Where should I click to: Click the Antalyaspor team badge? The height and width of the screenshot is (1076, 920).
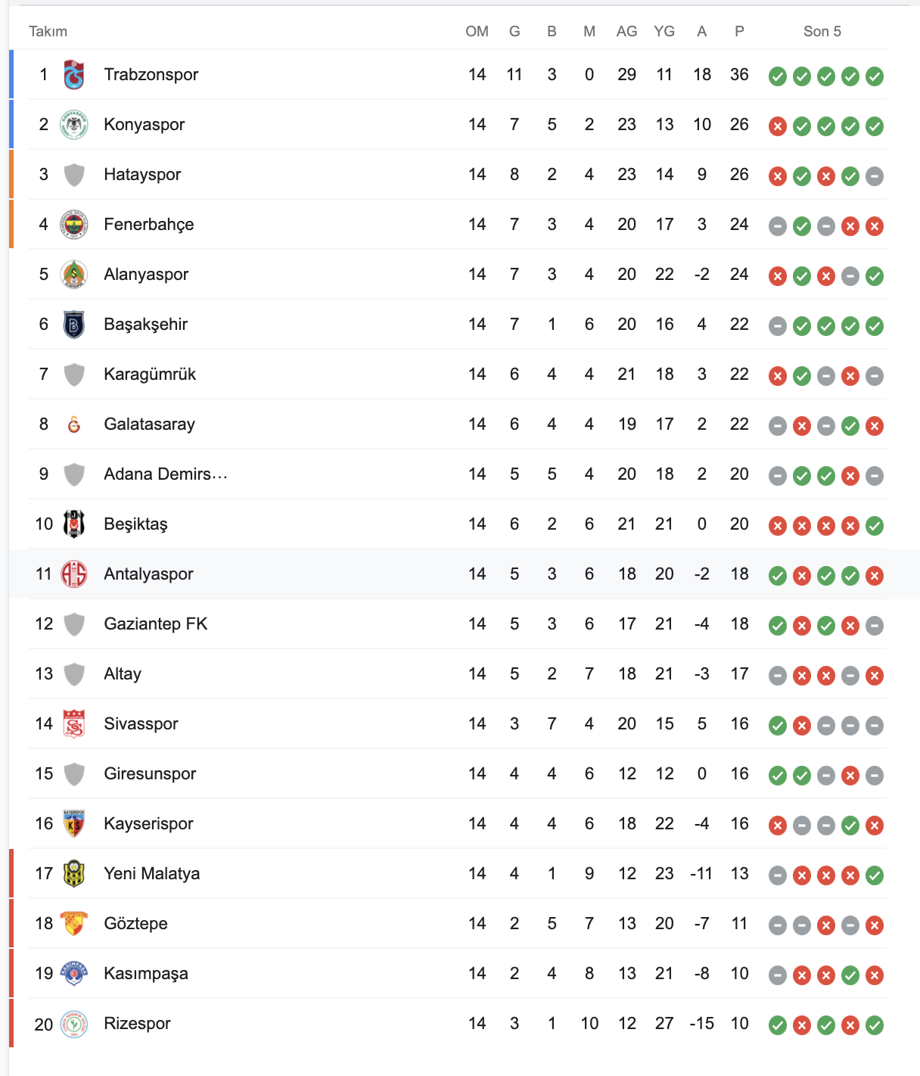pyautogui.click(x=74, y=574)
